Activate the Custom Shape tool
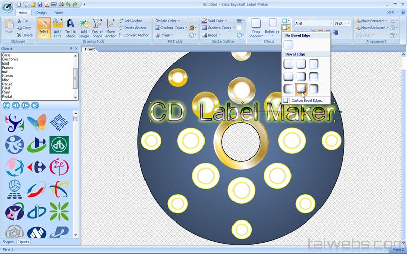The width and height of the screenshot is (407, 254). pyautogui.click(x=97, y=27)
